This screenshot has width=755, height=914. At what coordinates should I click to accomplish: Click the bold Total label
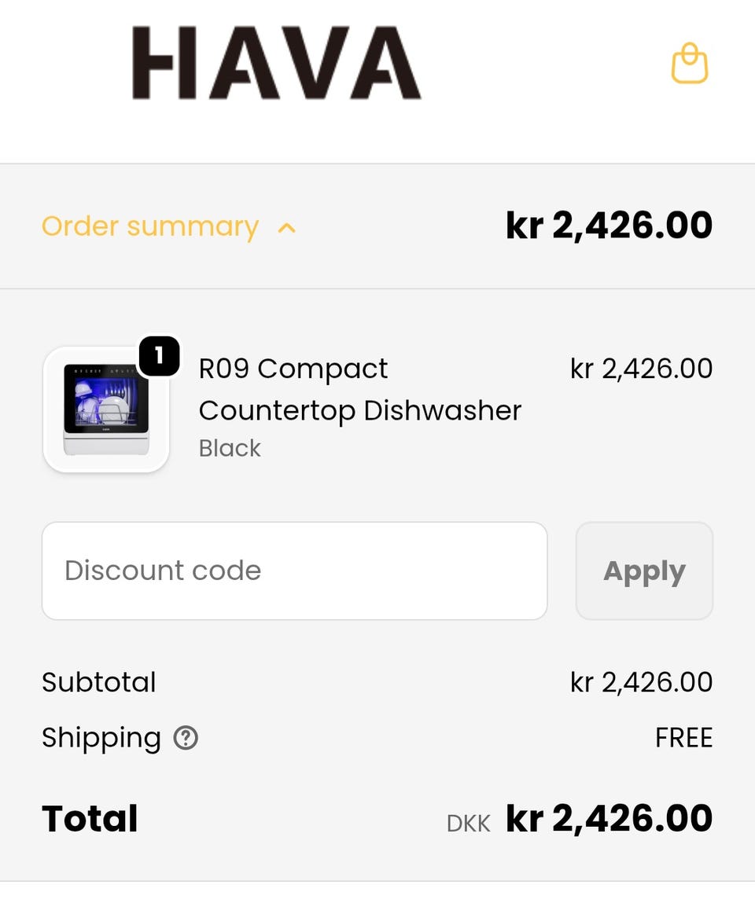point(90,818)
